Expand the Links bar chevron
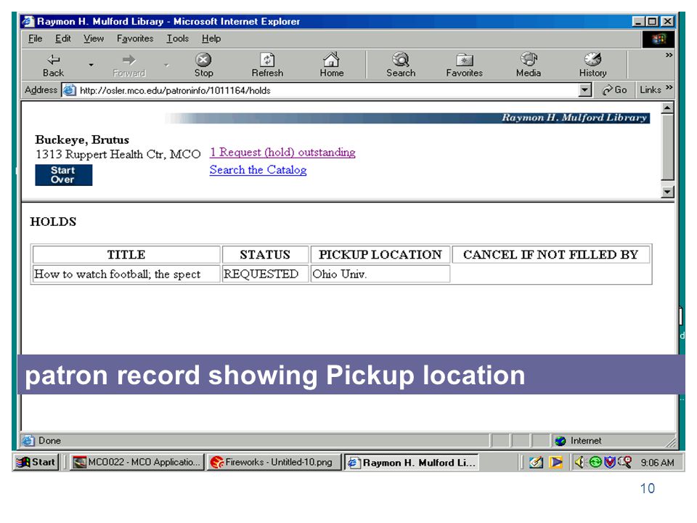697x523 pixels. coord(669,87)
